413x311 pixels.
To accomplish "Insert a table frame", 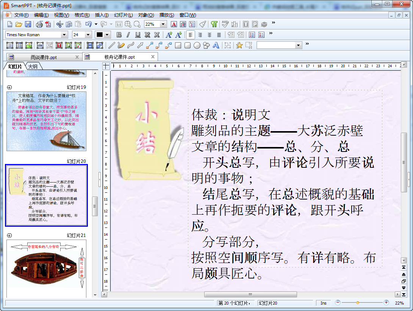I will point(19,45).
